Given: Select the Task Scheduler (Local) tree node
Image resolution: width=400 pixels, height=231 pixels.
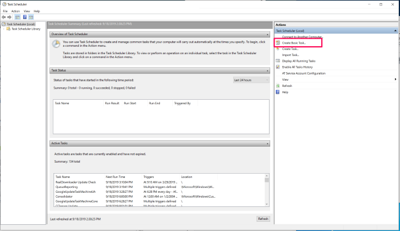Looking at the screenshot, I should tap(21, 24).
